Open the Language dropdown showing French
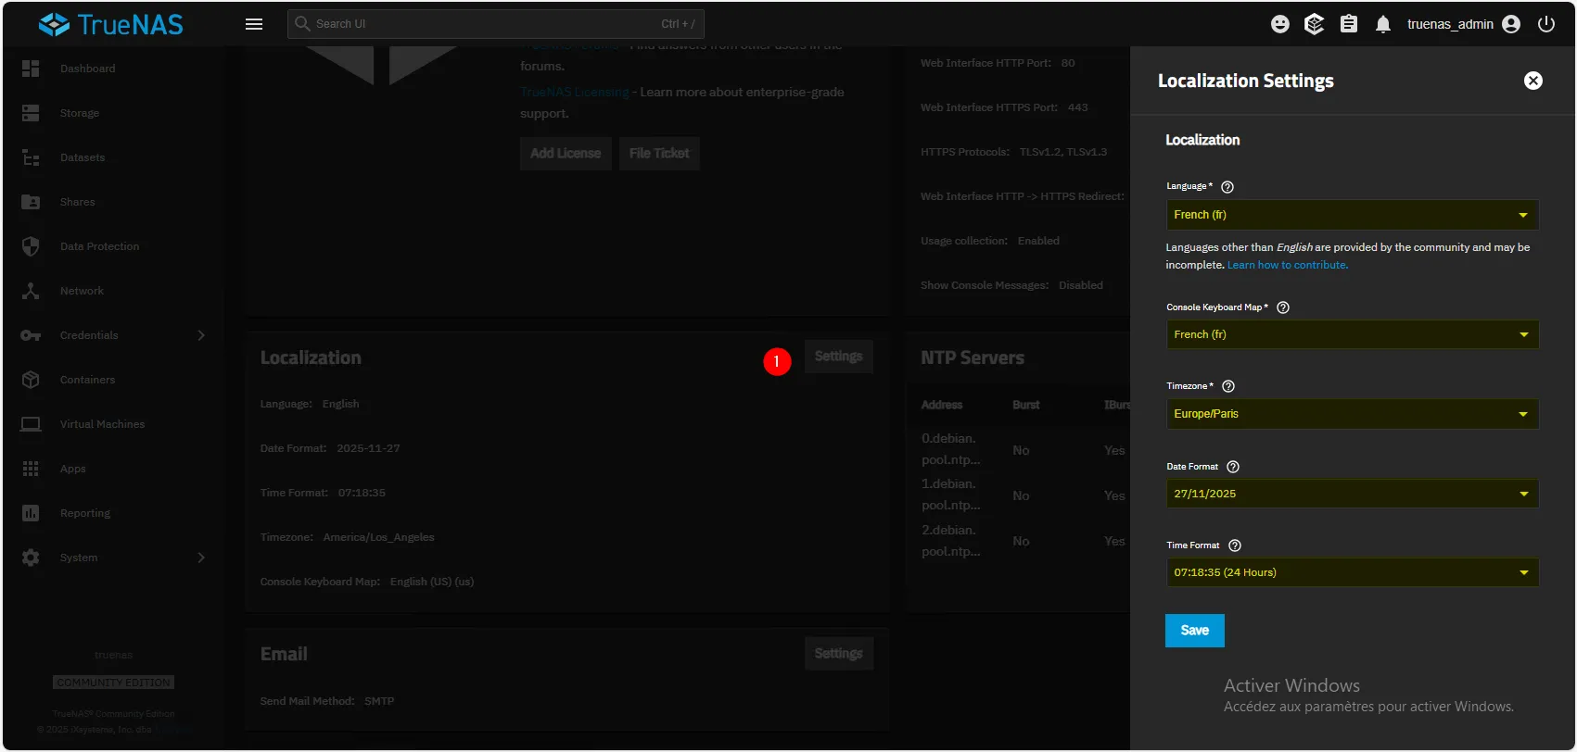This screenshot has height=752, width=1577. 1351,215
